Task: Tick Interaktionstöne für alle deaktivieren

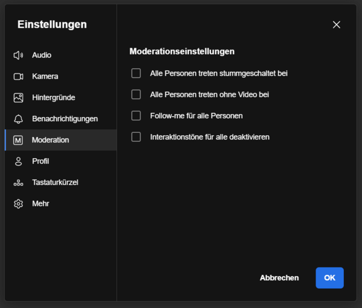Action: tap(136, 137)
